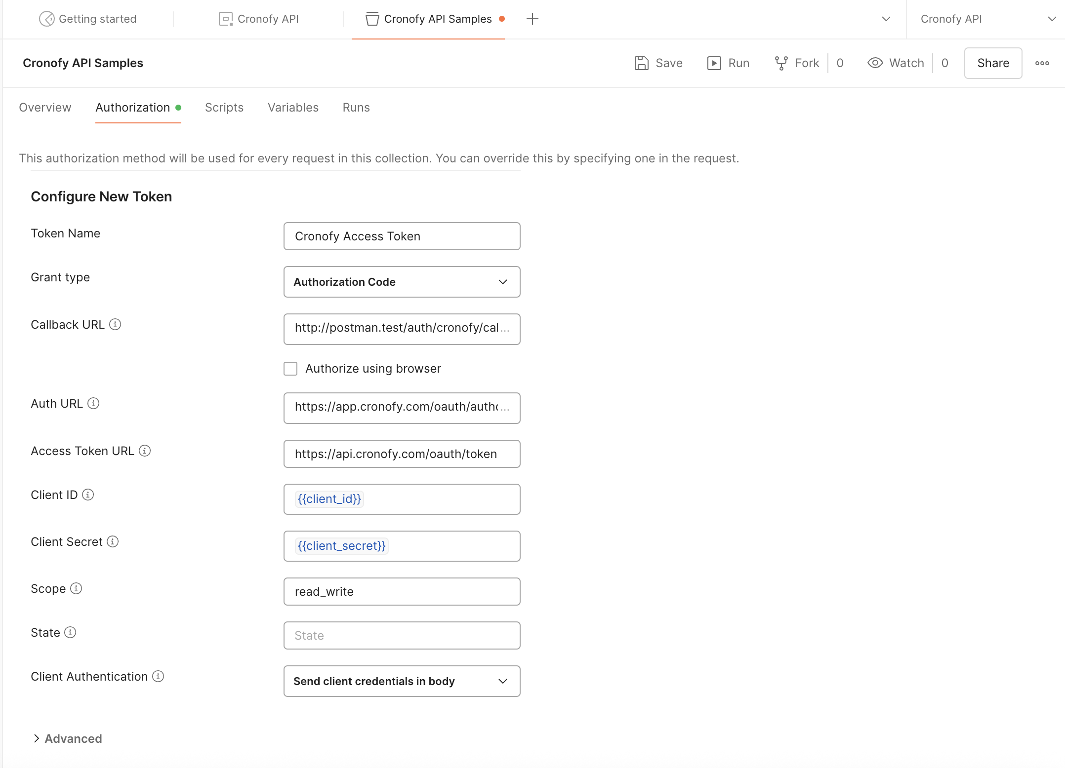Image resolution: width=1065 pixels, height=768 pixels.
Task: Click the Auth URL info icon
Action: point(93,403)
